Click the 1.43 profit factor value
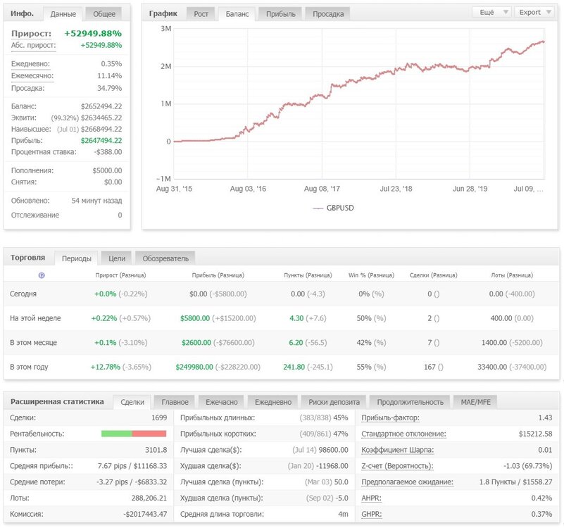 coord(545,418)
